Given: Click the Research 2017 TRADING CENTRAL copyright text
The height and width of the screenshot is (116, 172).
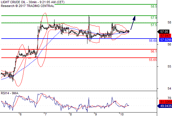Looking at the screenshot, I should coord(27,6).
